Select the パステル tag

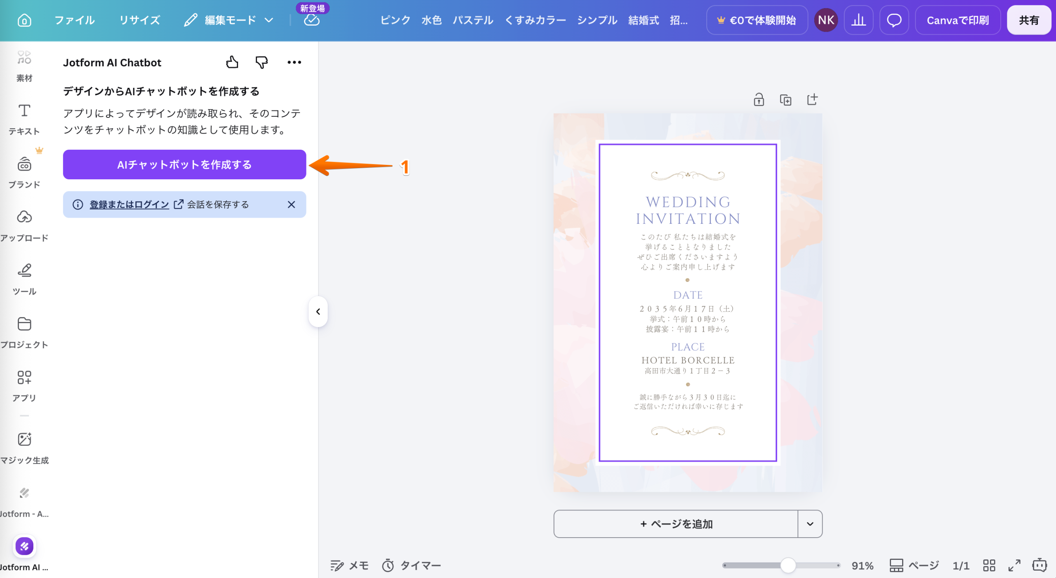tap(473, 20)
